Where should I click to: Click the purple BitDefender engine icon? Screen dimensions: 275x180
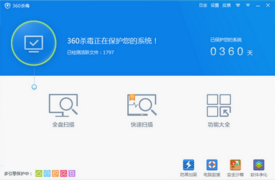[72, 173]
